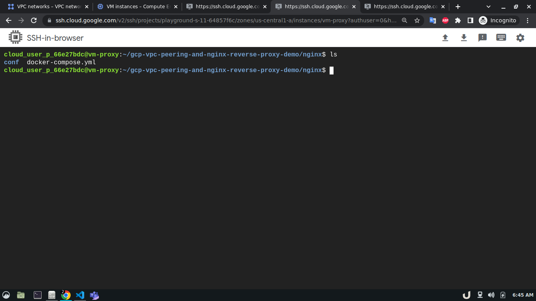Click the zoom magnifier icon in address bar
The width and height of the screenshot is (536, 301).
click(x=405, y=20)
